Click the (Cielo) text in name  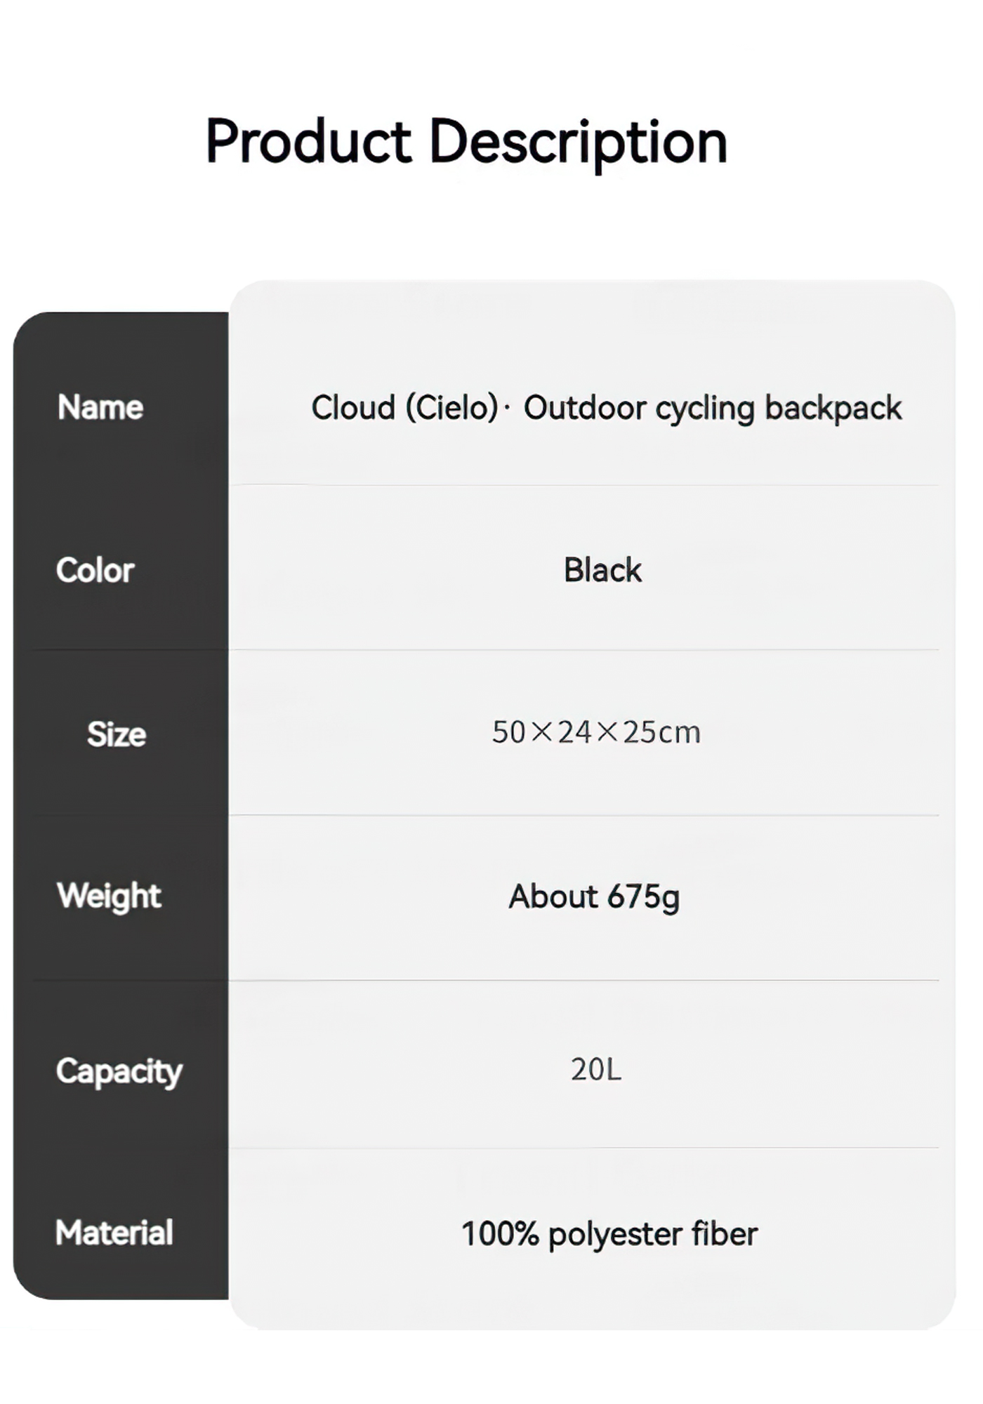452,409
